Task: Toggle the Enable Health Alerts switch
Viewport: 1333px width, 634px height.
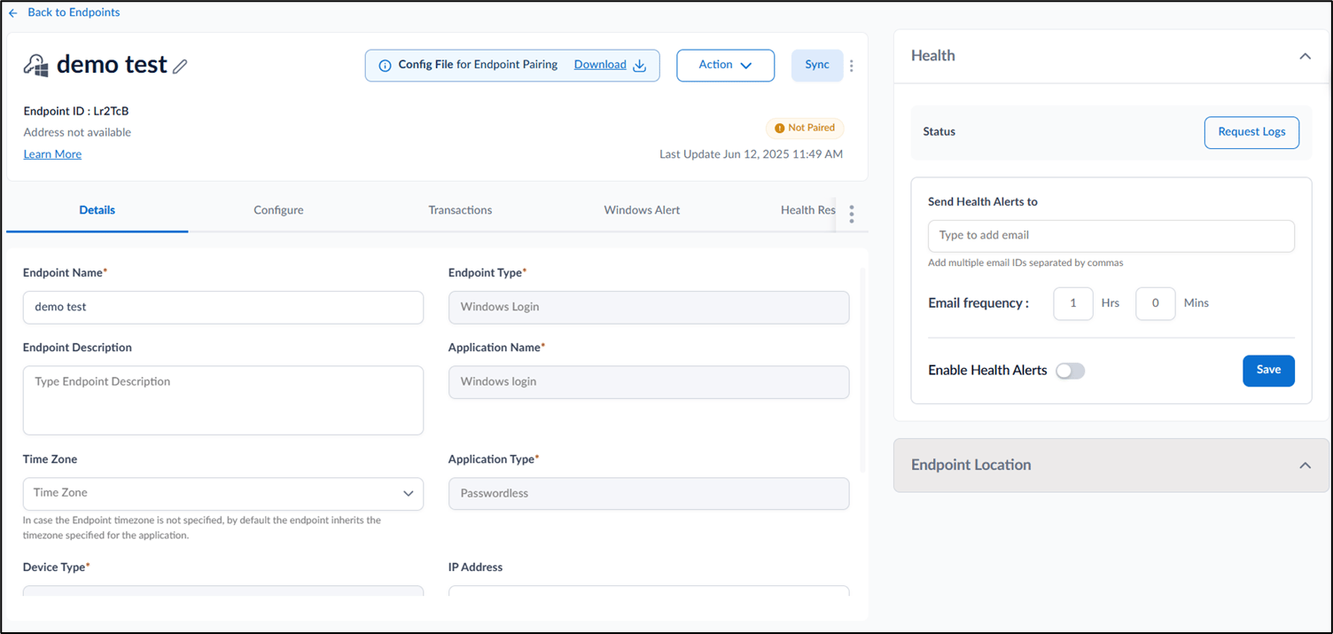Action: 1070,371
